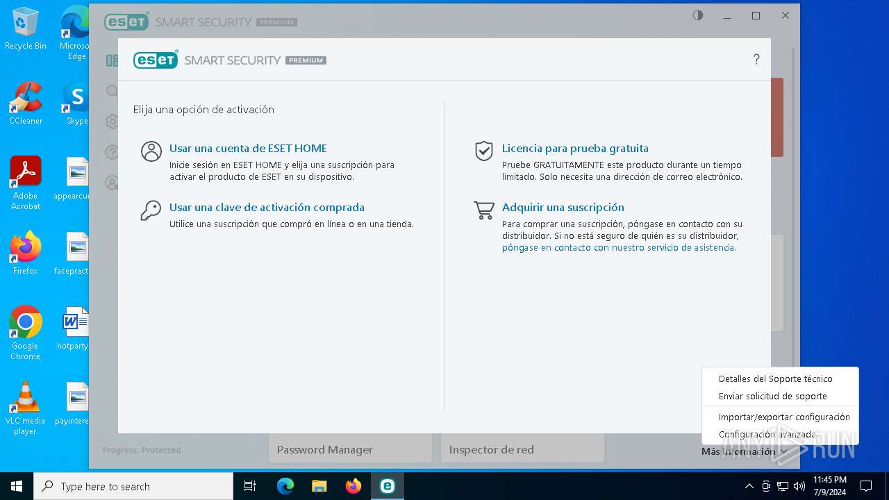Select Configuración avanzada menu entry
The image size is (889, 500).
767,435
